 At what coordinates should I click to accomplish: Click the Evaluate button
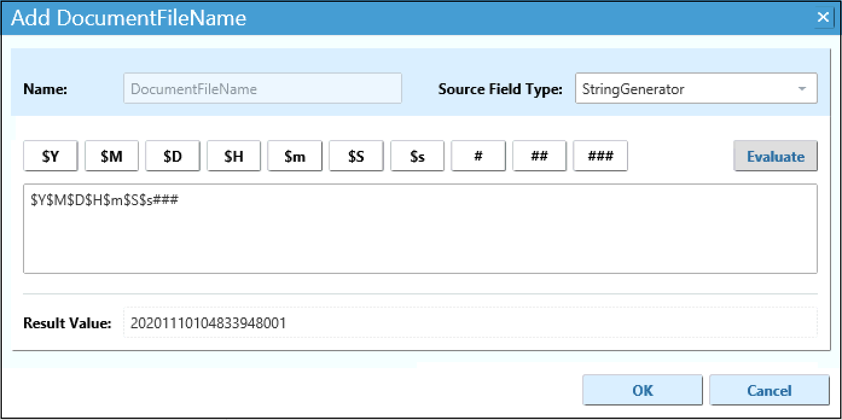[x=775, y=156]
